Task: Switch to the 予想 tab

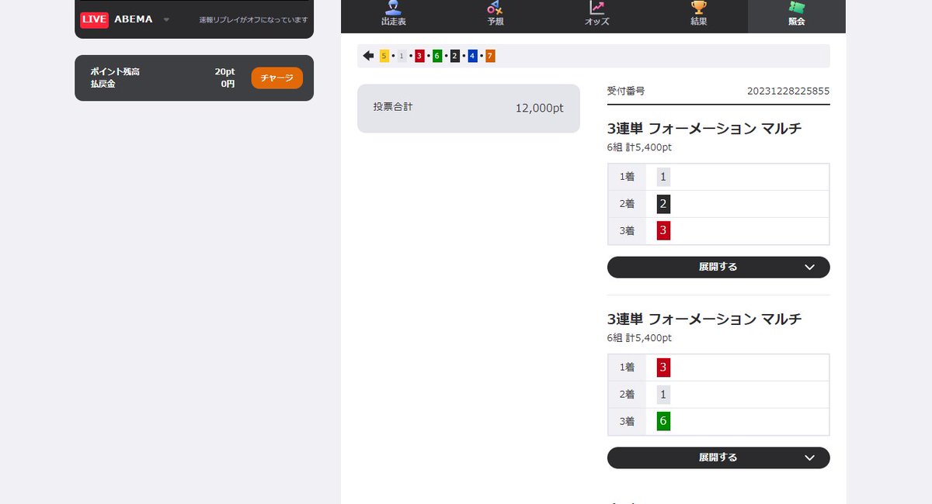Action: (x=496, y=16)
